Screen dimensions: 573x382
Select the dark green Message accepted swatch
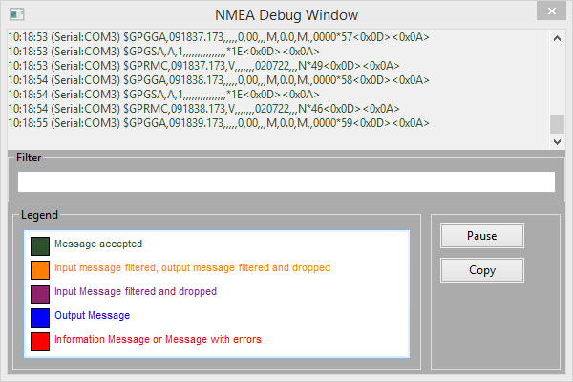[40, 246]
